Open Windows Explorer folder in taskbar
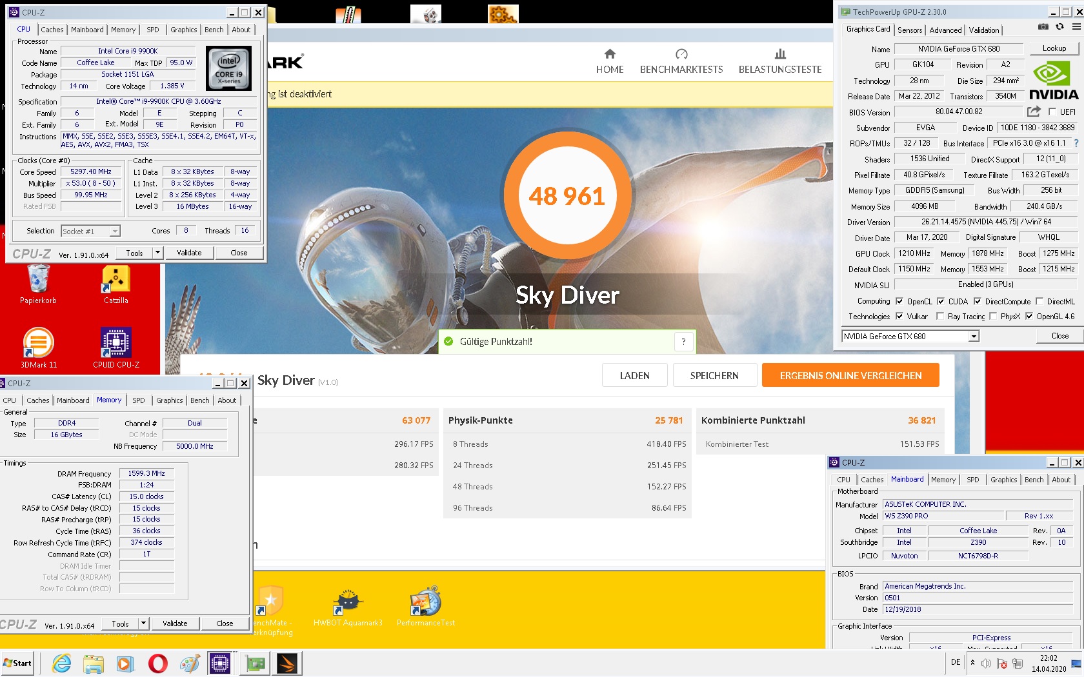 click(x=94, y=663)
